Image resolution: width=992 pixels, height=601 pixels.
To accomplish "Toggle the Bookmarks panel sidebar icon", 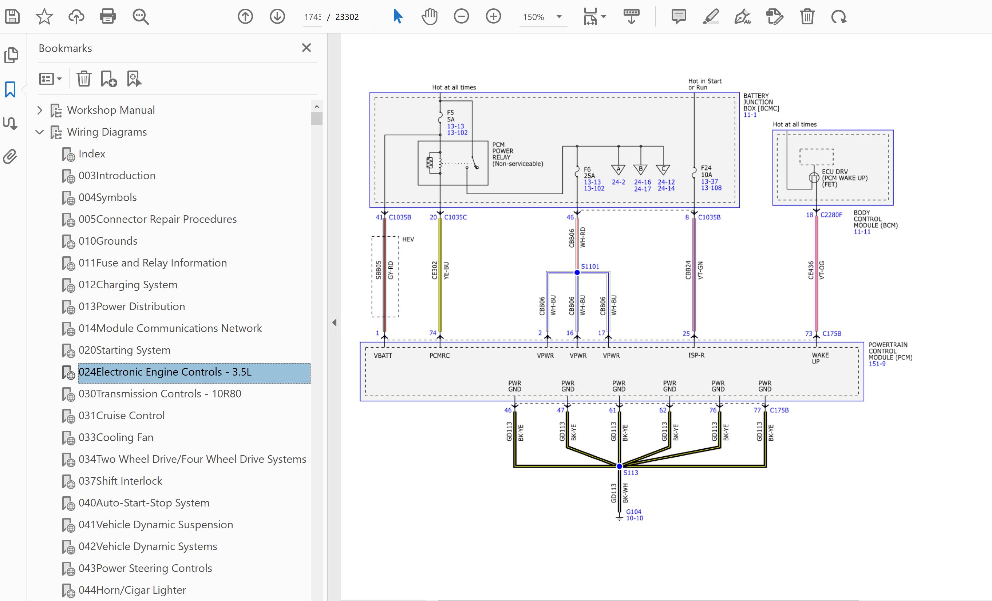I will [x=11, y=89].
